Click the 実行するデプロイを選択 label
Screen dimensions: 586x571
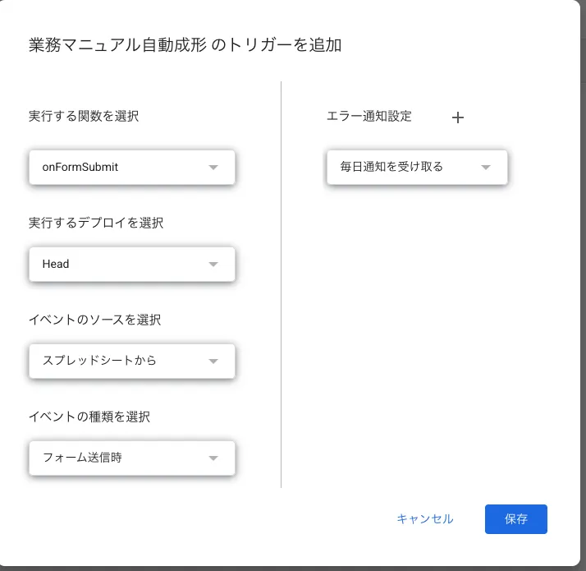[x=96, y=223]
